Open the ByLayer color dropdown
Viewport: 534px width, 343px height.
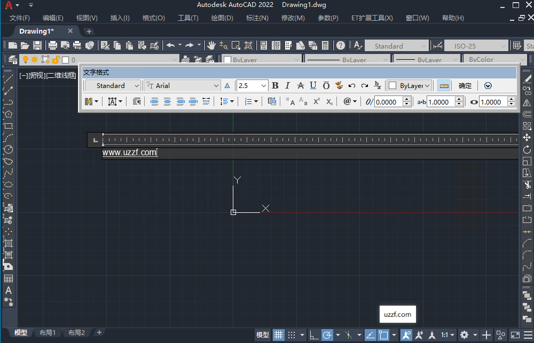[x=410, y=85]
